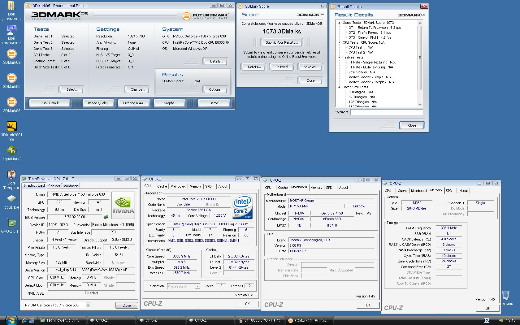Open About tab in the Mainboard CPU-Z window
This screenshot has height=325, width=520.
344,188
